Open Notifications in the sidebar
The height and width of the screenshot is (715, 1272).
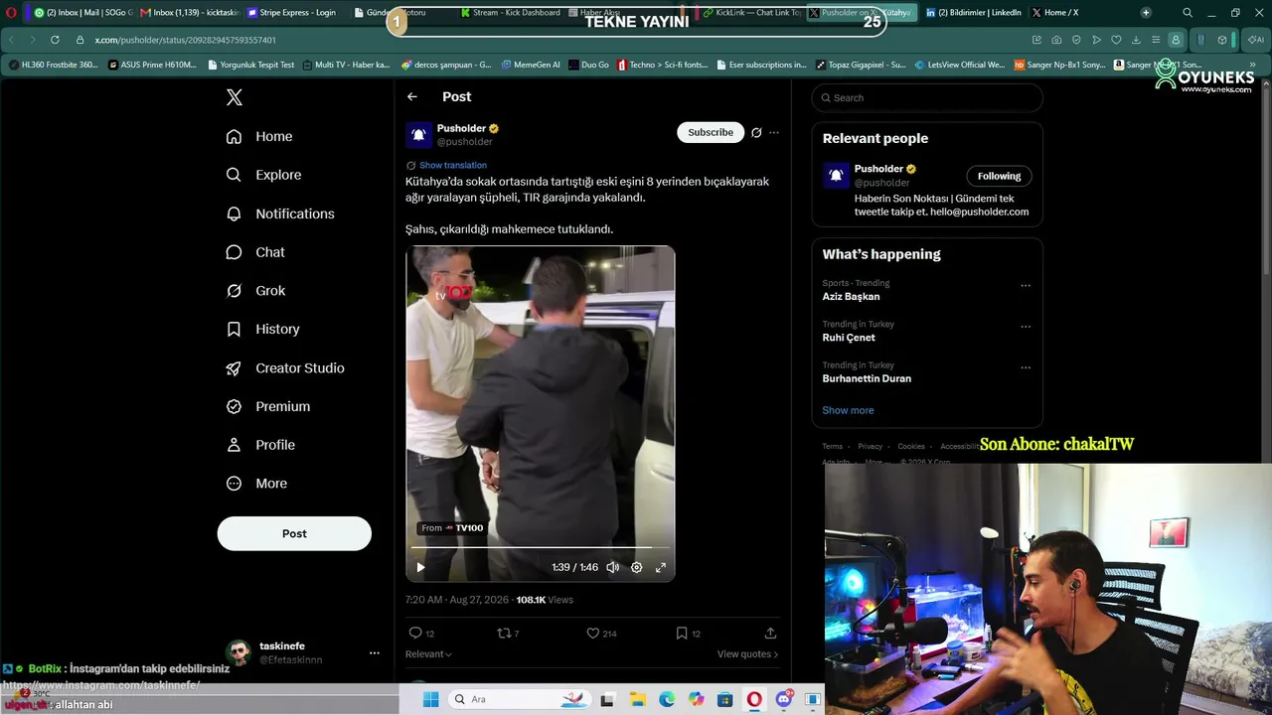click(x=280, y=214)
